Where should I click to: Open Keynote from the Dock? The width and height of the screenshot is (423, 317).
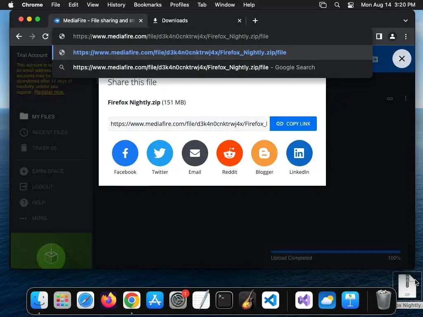pyautogui.click(x=350, y=300)
